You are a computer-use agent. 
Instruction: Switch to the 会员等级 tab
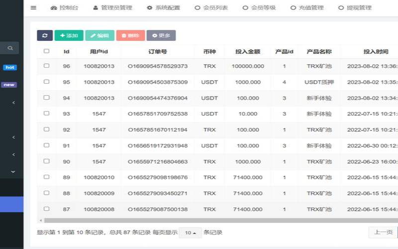(259, 7)
